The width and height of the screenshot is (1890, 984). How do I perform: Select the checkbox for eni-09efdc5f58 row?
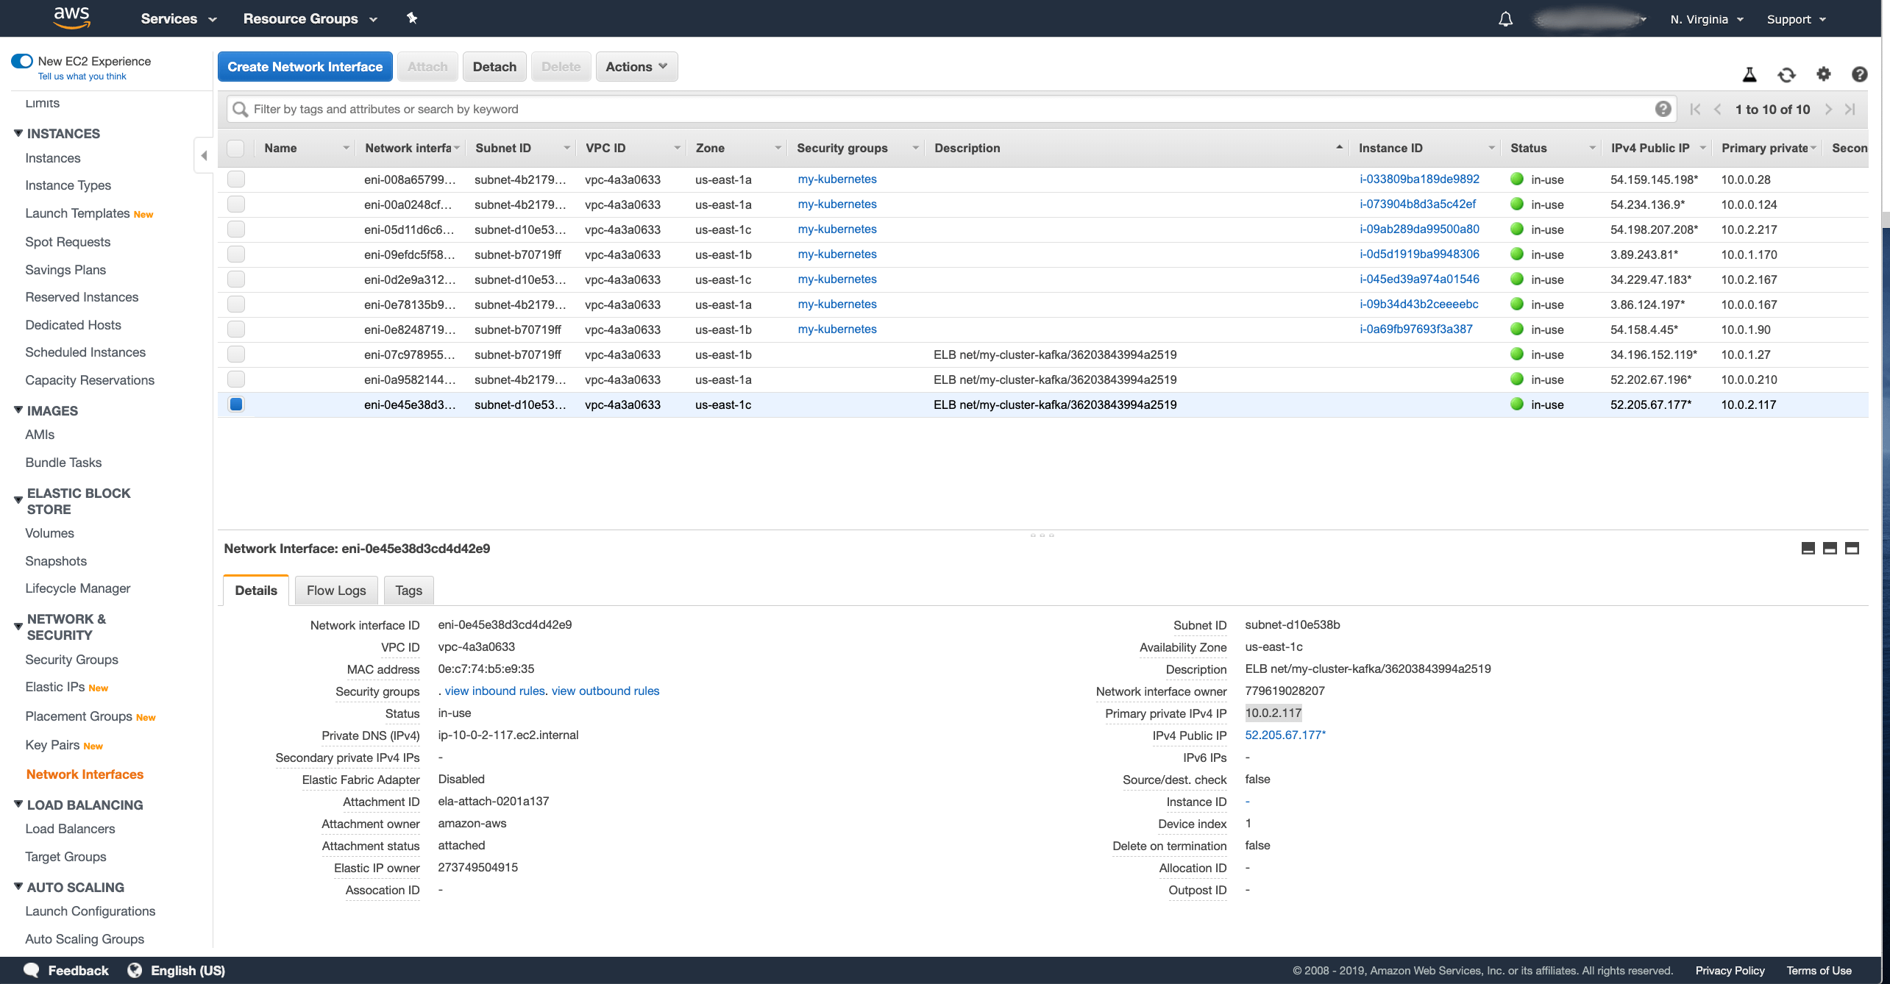click(235, 254)
